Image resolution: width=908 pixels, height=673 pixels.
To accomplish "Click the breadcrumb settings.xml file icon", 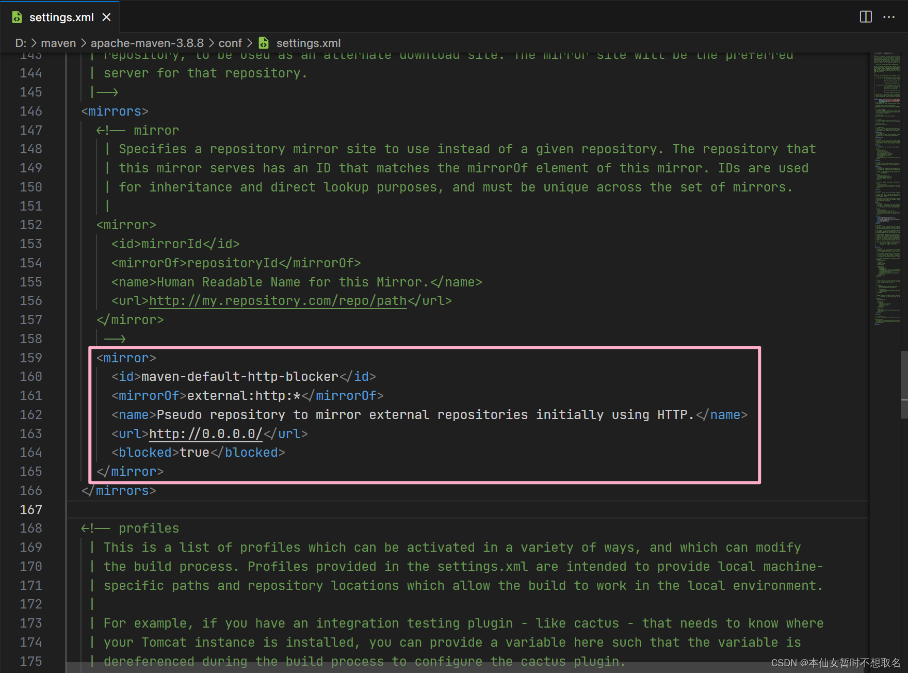I will (x=264, y=43).
